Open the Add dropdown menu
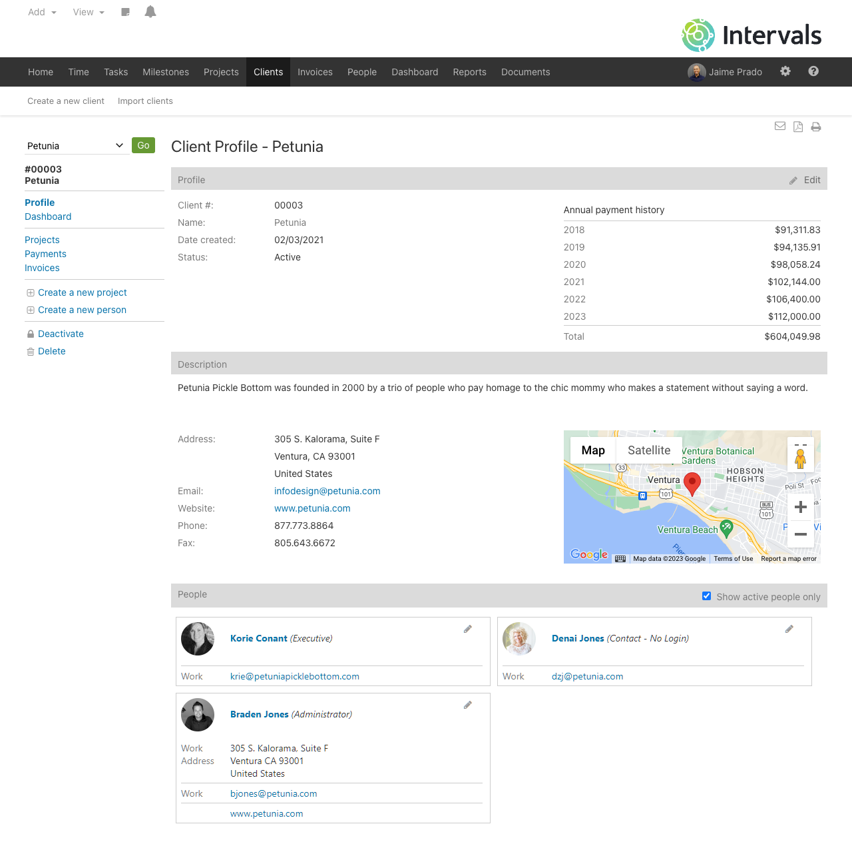The height and width of the screenshot is (848, 852). pos(42,12)
